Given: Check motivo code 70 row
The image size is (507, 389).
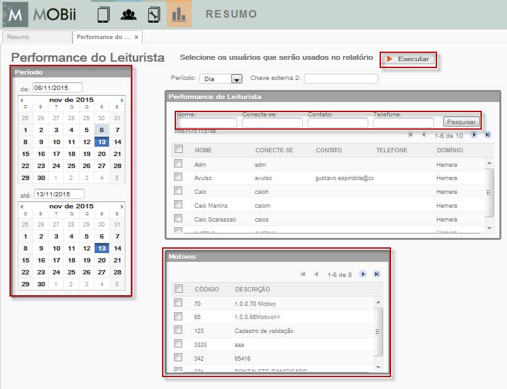Looking at the screenshot, I should click(x=178, y=303).
